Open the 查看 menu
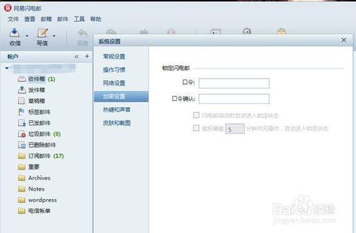 tap(30, 19)
